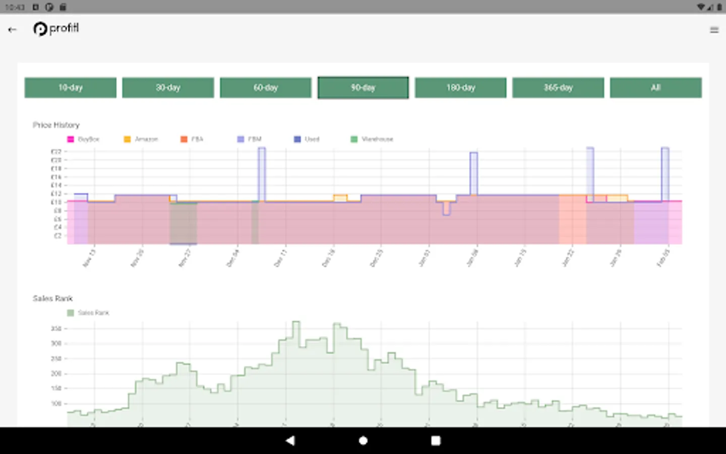
Task: Switch to the 180-day range
Action: click(460, 87)
